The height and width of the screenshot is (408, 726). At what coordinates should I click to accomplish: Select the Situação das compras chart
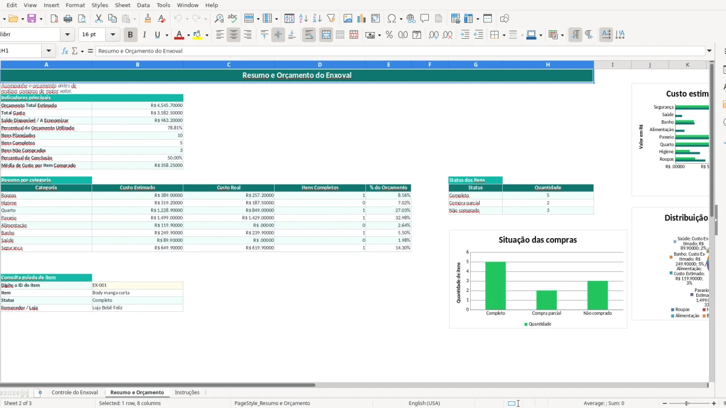538,279
